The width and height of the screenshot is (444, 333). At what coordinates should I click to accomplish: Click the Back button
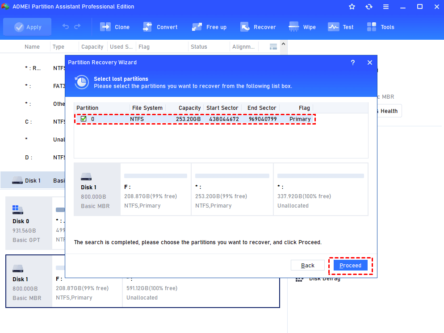click(307, 266)
